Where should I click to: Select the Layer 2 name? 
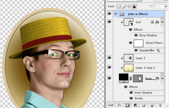point(140,58)
